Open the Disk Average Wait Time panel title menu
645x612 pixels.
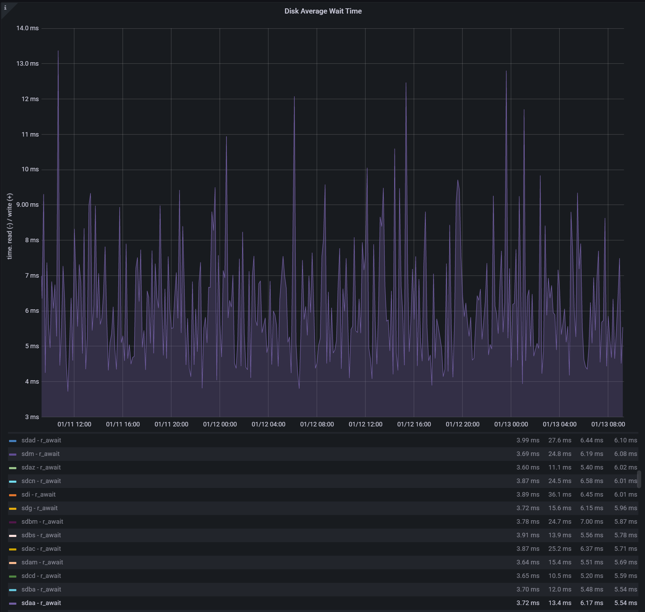(x=323, y=11)
